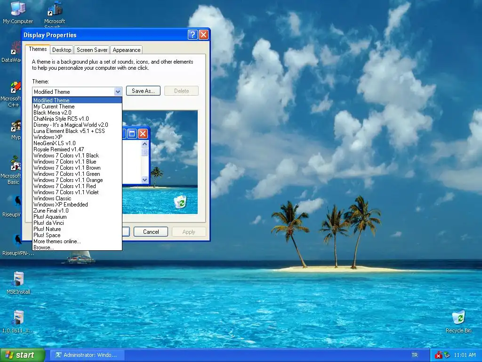
Task: Choose Luna Element Black v5.1 + CSS
Action: (x=77, y=131)
